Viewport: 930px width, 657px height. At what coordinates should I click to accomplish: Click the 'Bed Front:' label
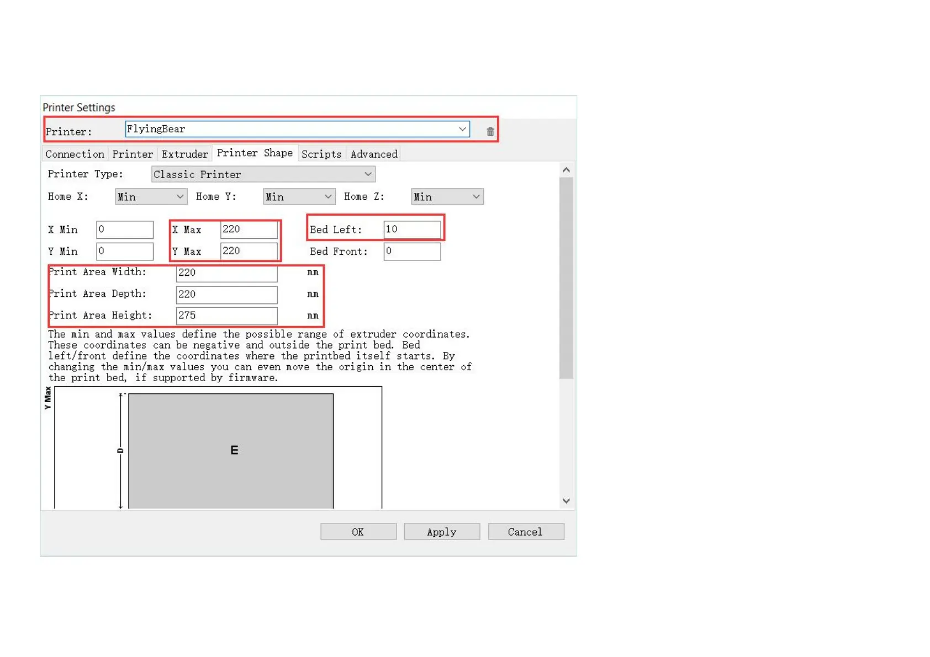point(339,252)
